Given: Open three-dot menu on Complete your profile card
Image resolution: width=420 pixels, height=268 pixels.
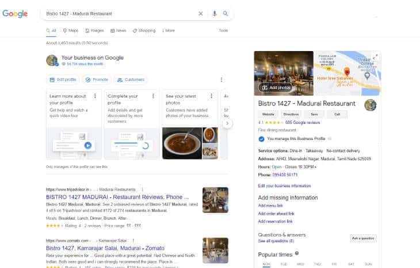Looking at the screenshot, I should pyautogui.click(x=153, y=96).
